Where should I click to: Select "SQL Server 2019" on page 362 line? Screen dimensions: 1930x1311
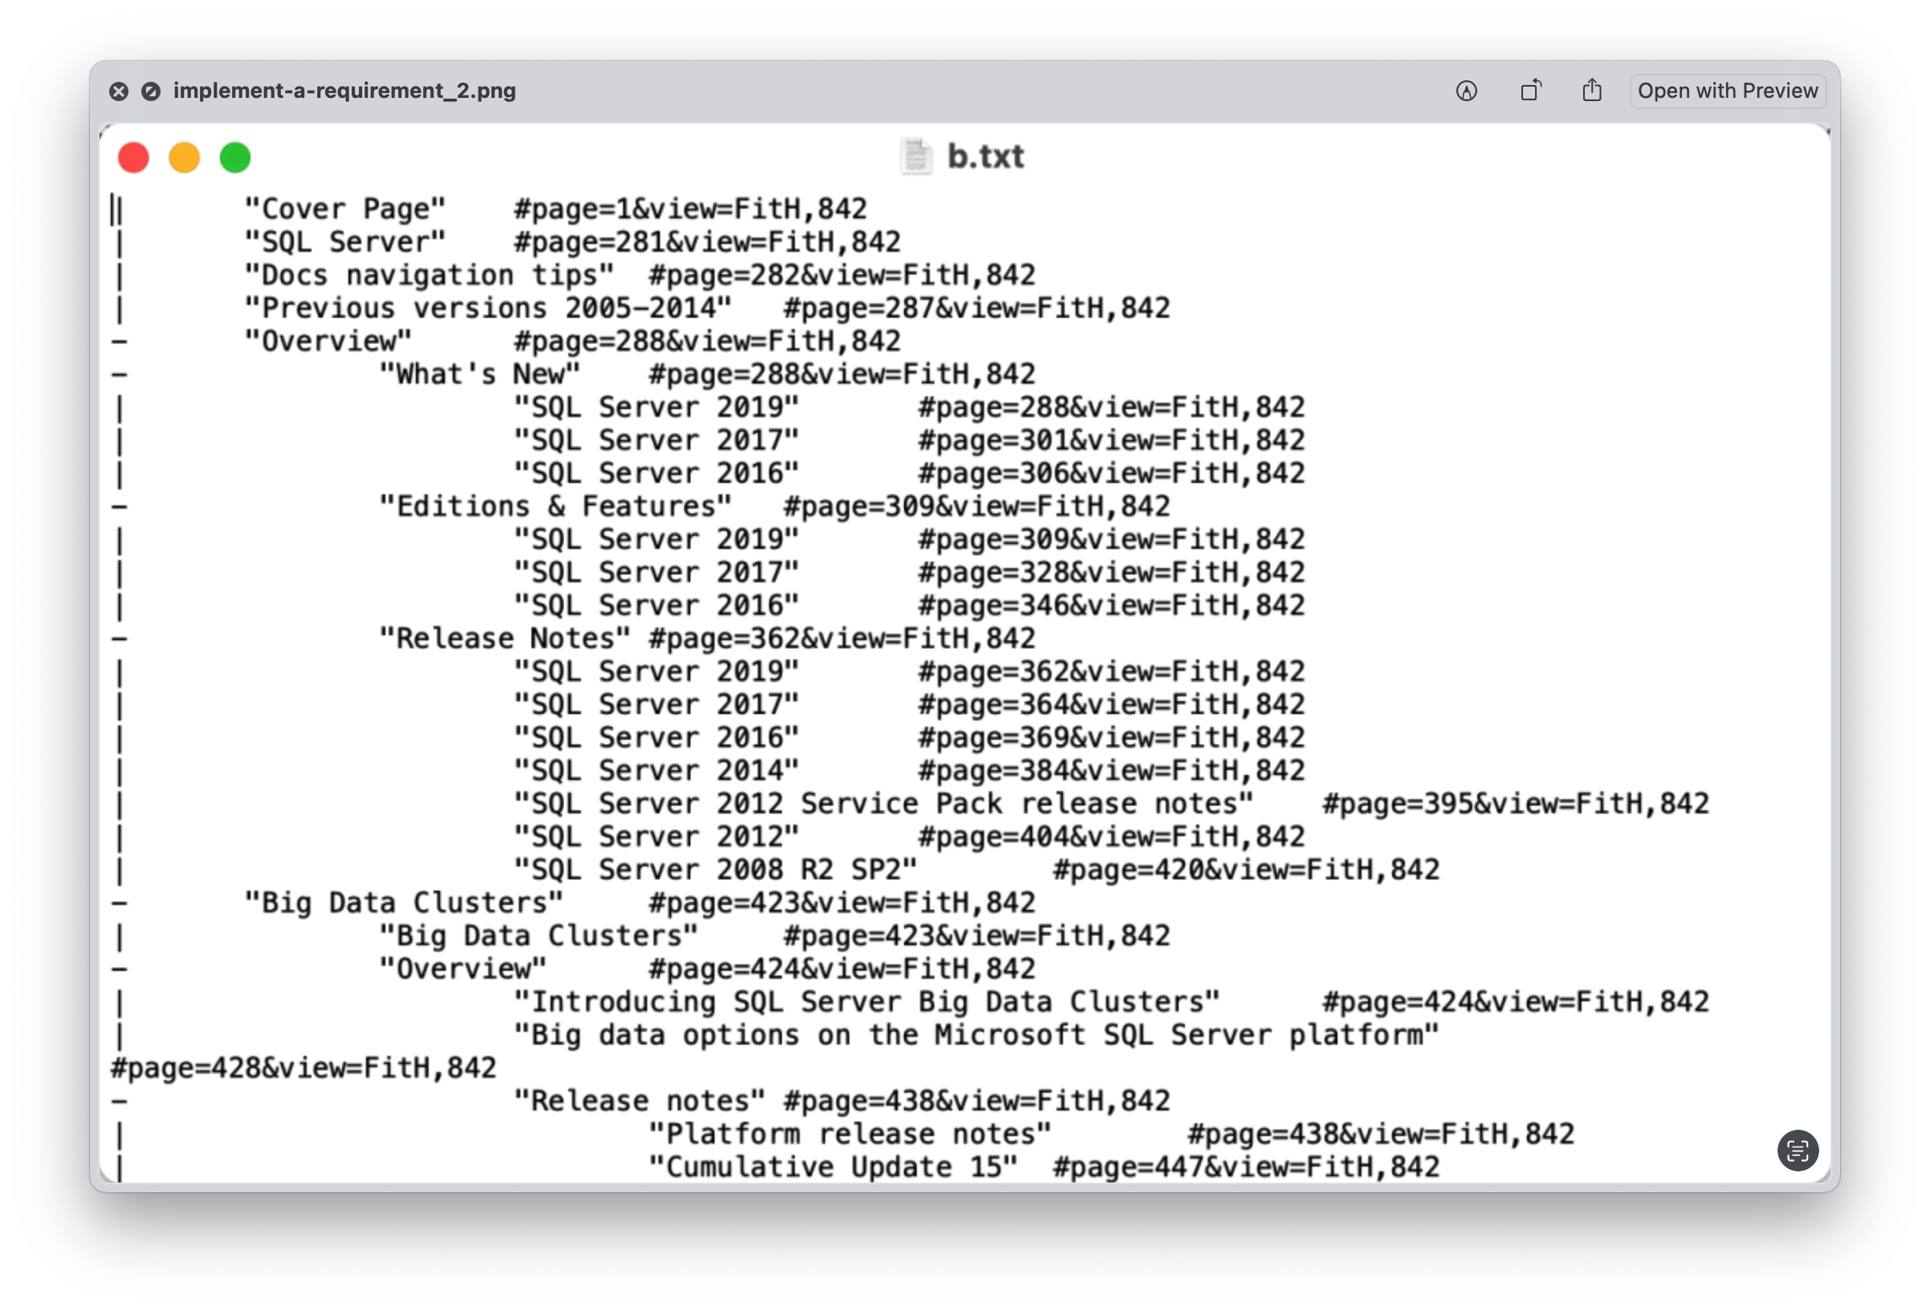click(656, 672)
